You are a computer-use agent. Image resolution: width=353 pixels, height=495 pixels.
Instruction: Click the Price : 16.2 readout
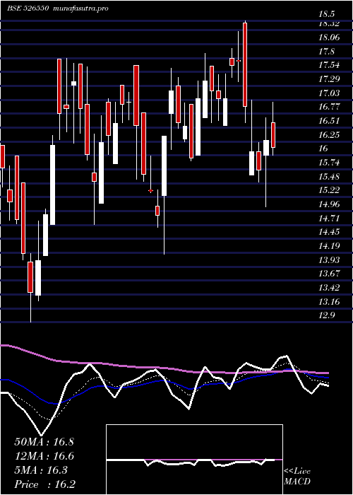[x=45, y=484]
